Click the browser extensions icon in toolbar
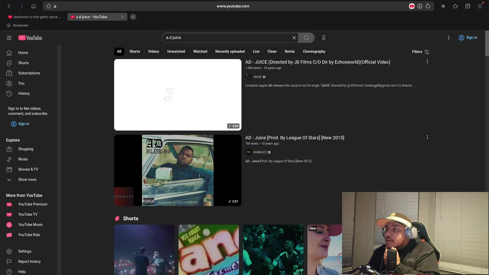 tap(443, 6)
